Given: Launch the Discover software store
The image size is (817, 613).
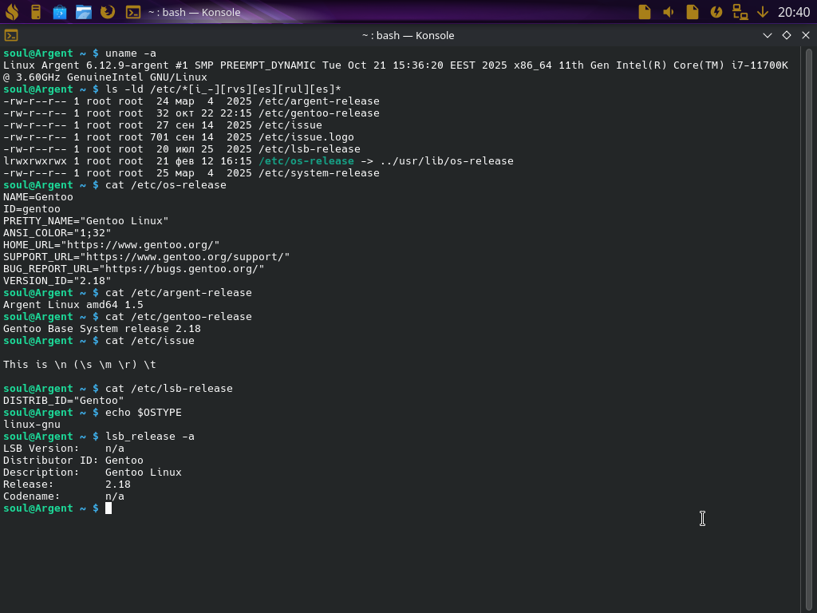Looking at the screenshot, I should tap(60, 12).
